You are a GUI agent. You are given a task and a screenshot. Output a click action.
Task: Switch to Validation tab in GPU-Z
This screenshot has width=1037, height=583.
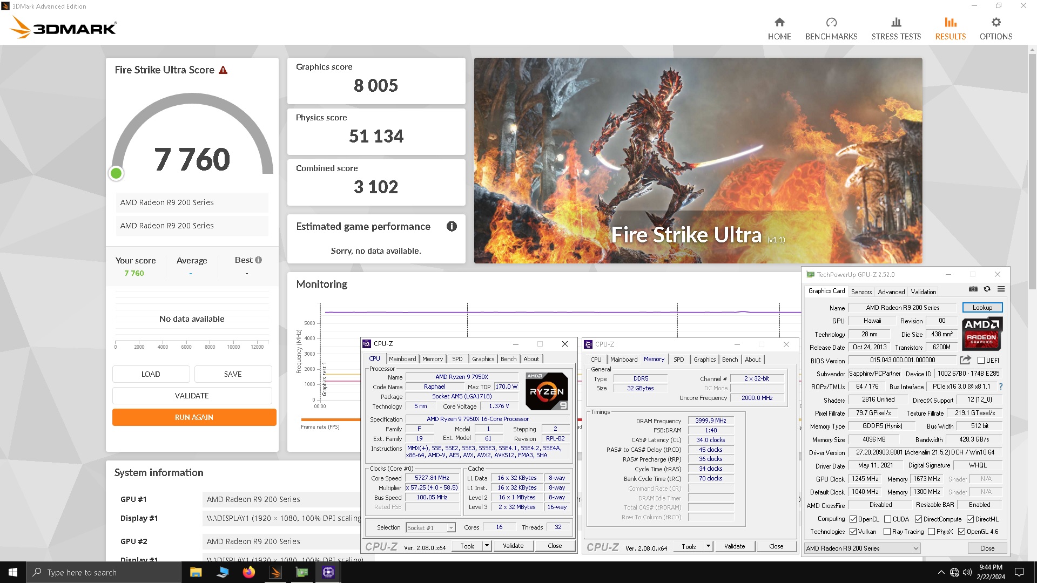point(924,292)
